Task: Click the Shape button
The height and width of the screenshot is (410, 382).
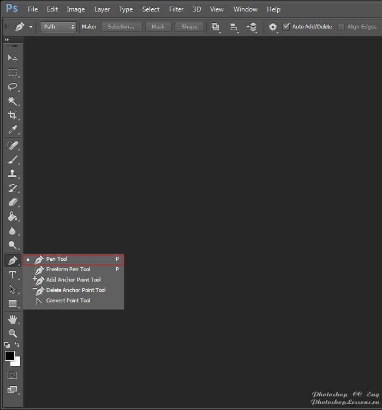Action: (x=189, y=26)
